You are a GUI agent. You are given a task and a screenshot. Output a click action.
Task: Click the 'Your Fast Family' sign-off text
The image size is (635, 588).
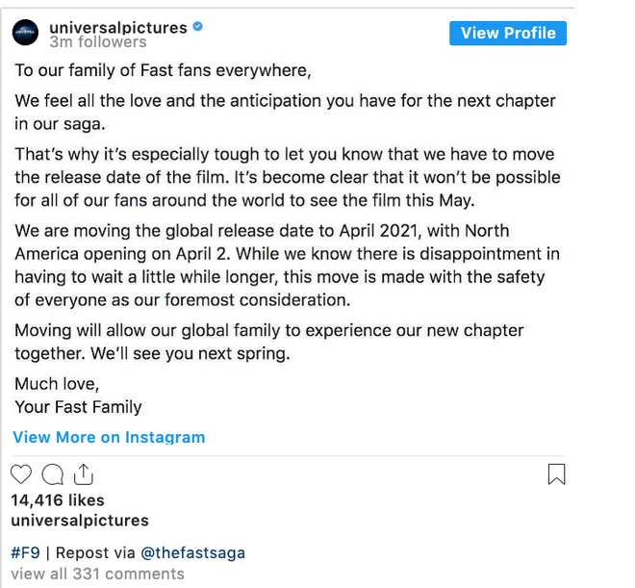tap(78, 407)
